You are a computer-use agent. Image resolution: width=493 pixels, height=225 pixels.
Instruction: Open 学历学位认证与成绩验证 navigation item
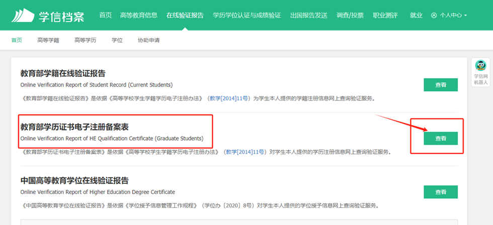[x=247, y=15]
